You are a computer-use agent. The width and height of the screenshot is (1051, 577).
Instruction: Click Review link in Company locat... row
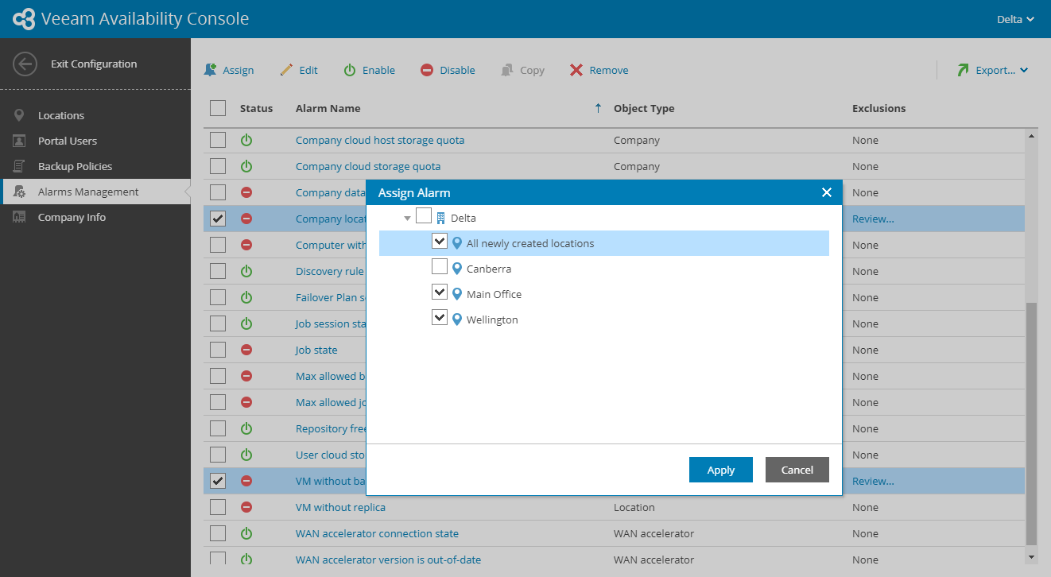(x=873, y=219)
